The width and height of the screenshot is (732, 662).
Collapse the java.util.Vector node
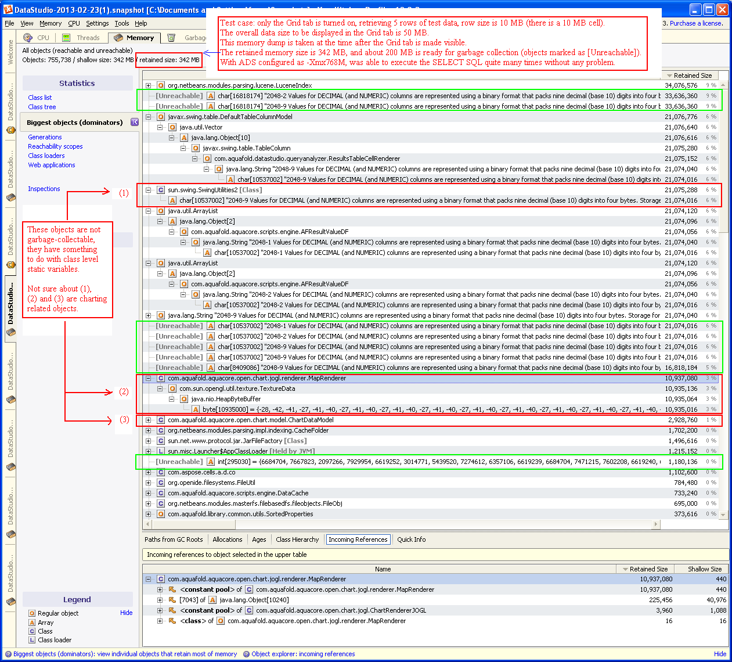pyautogui.click(x=160, y=127)
